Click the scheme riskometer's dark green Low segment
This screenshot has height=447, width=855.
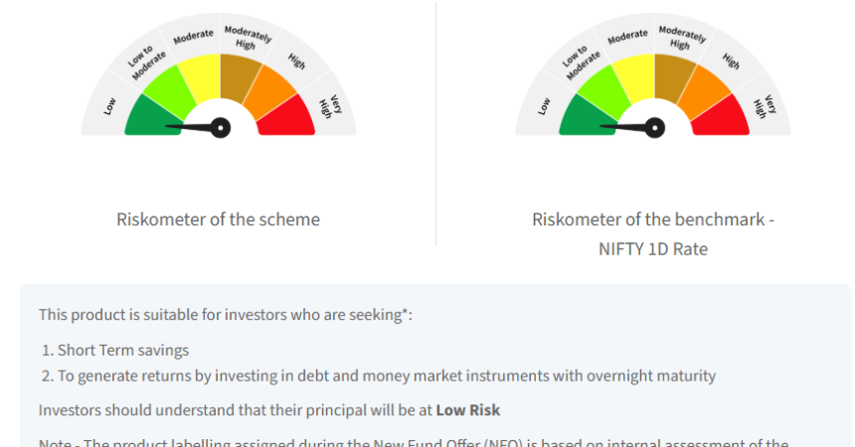click(x=149, y=117)
